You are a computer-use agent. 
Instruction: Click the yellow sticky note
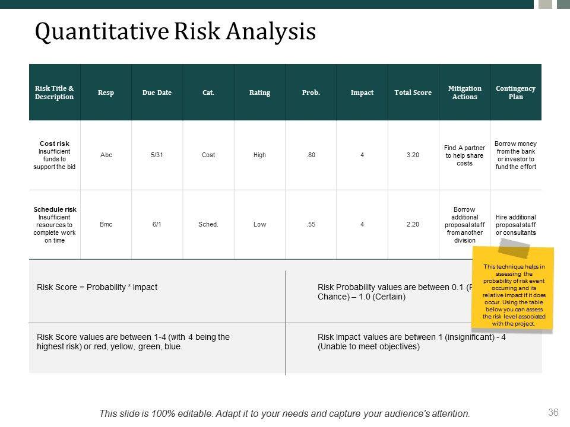tap(514, 295)
